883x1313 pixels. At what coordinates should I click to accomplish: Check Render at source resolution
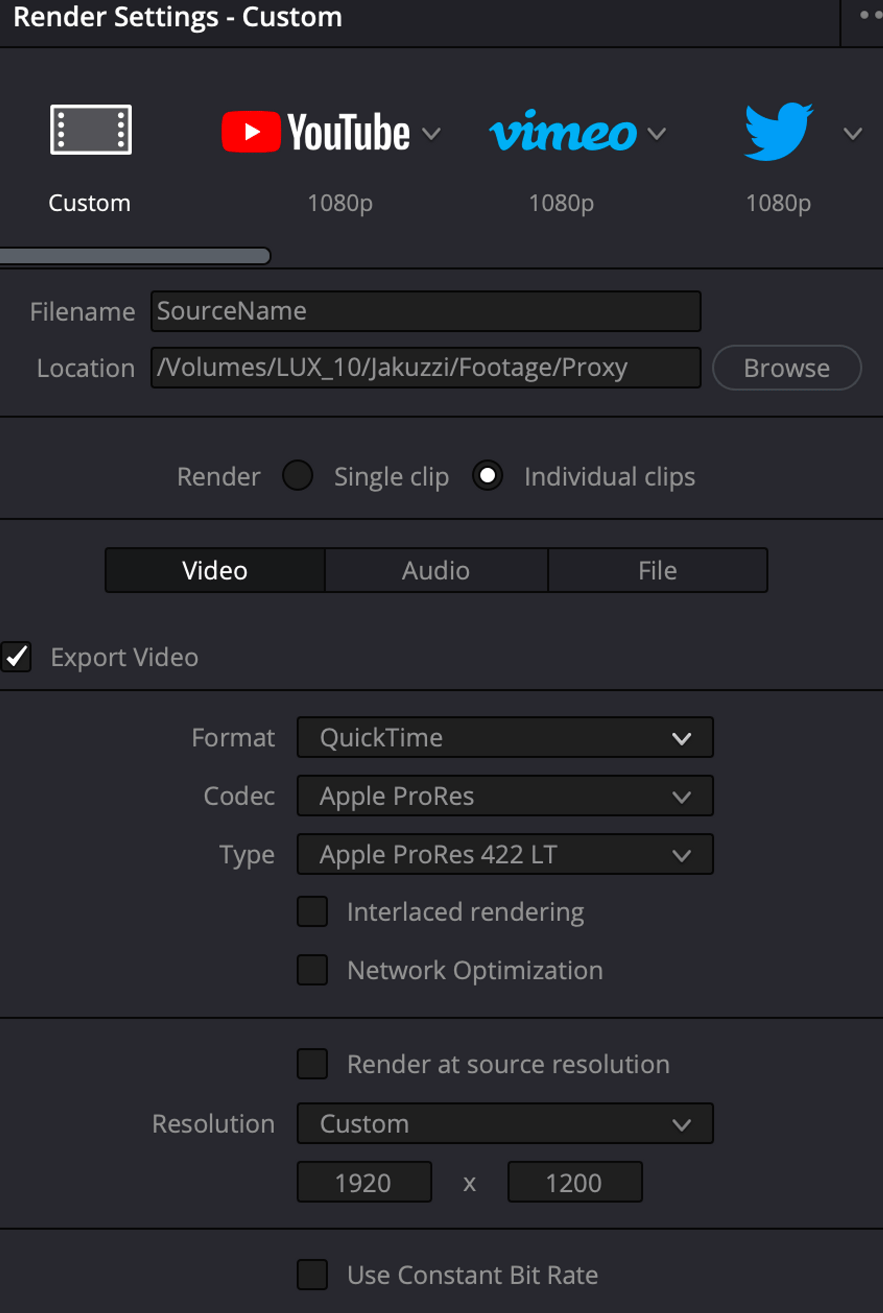[313, 1064]
